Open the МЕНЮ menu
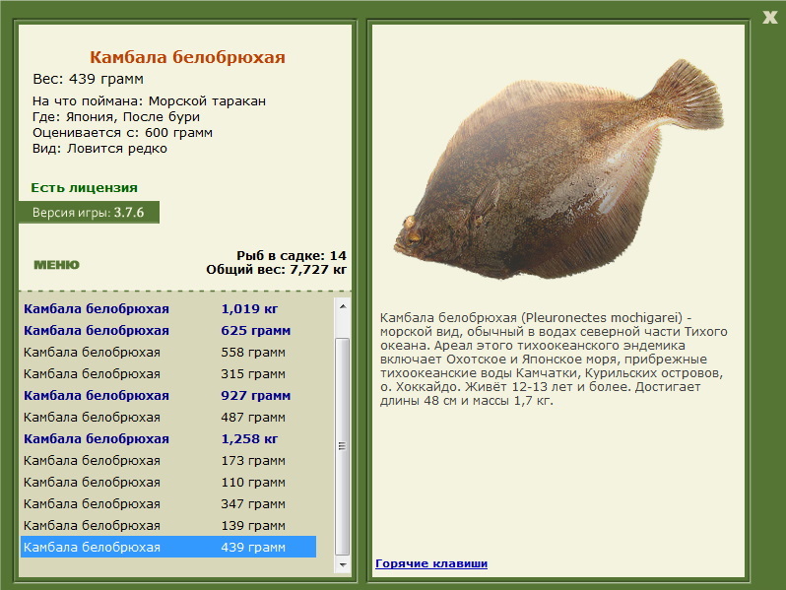Screen dimensions: 786x590 click(57, 265)
